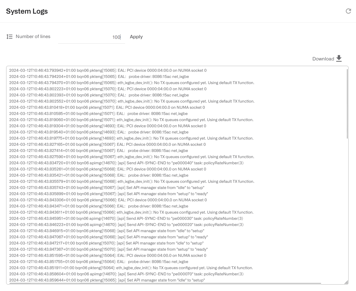Click the log textarea resize handle
This screenshot has height=291, width=356.
tap(346, 282)
